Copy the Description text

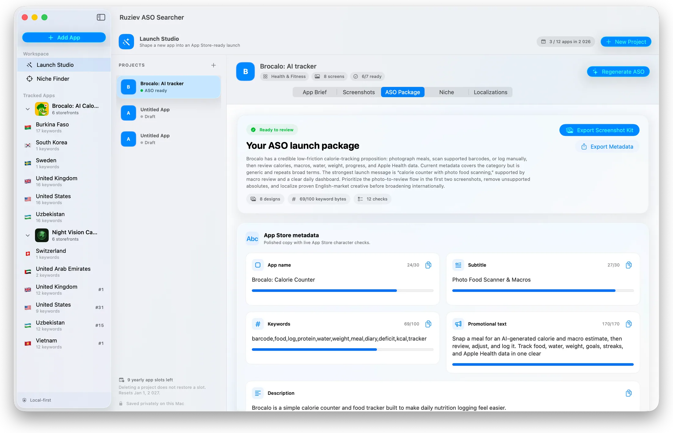(629, 393)
